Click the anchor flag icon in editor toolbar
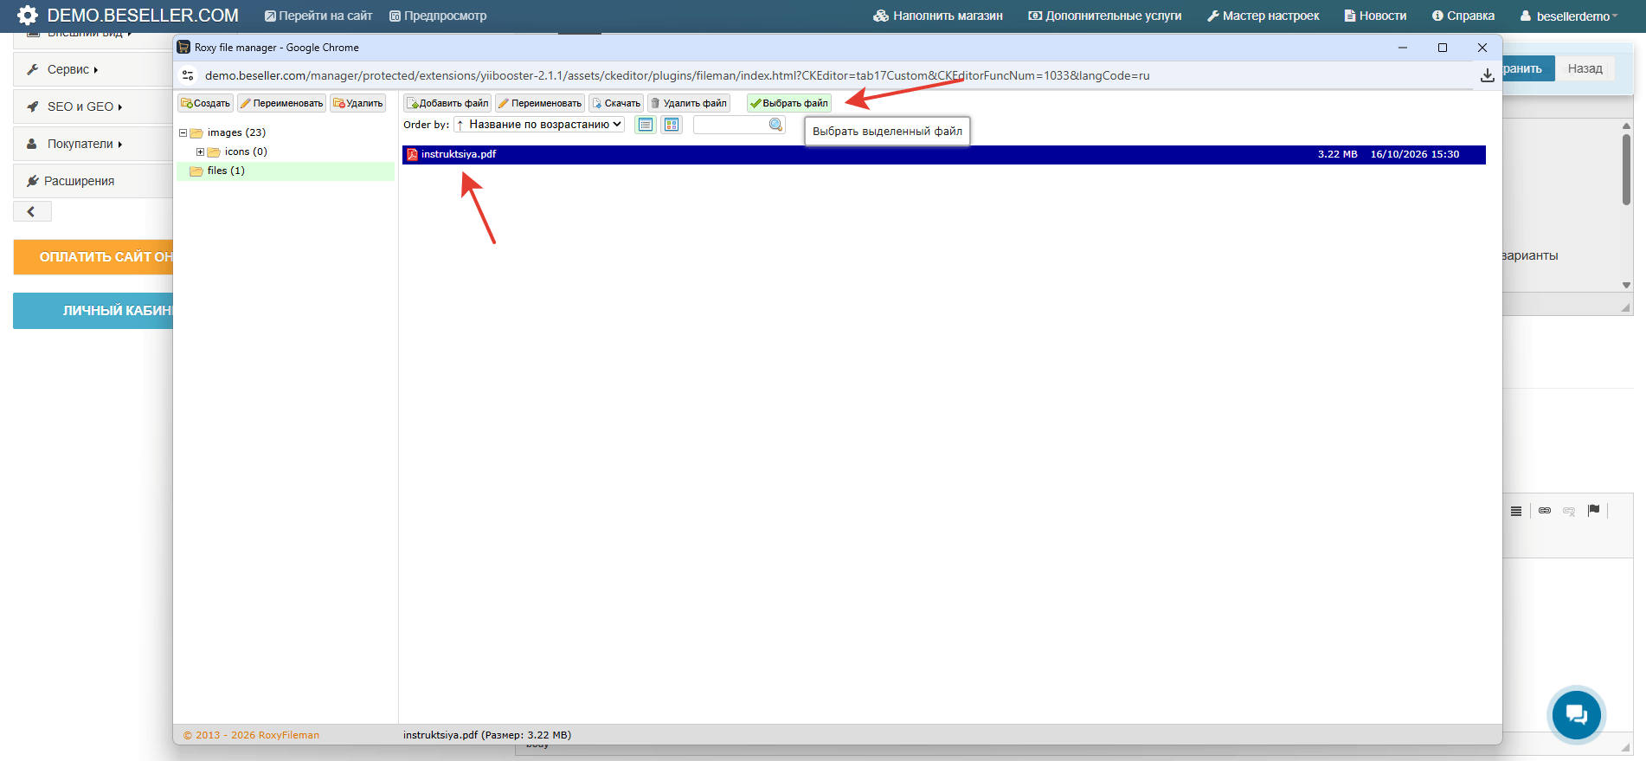Image resolution: width=1646 pixels, height=761 pixels. click(1593, 511)
